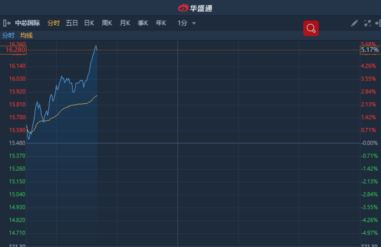Toggle the 均线 average line legend
381x247 pixels.
click(x=26, y=35)
